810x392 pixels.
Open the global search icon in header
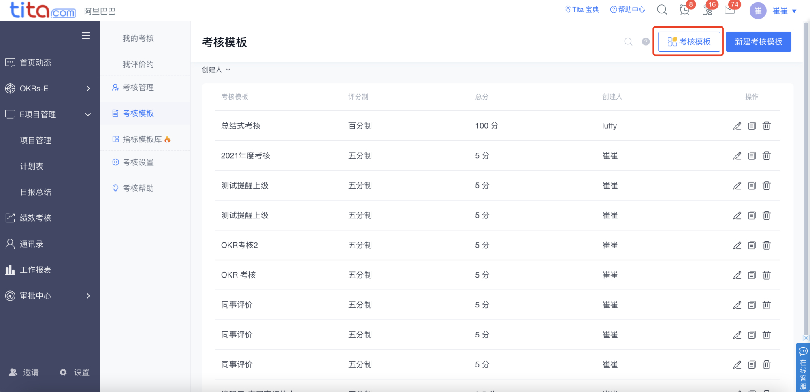[x=662, y=10]
